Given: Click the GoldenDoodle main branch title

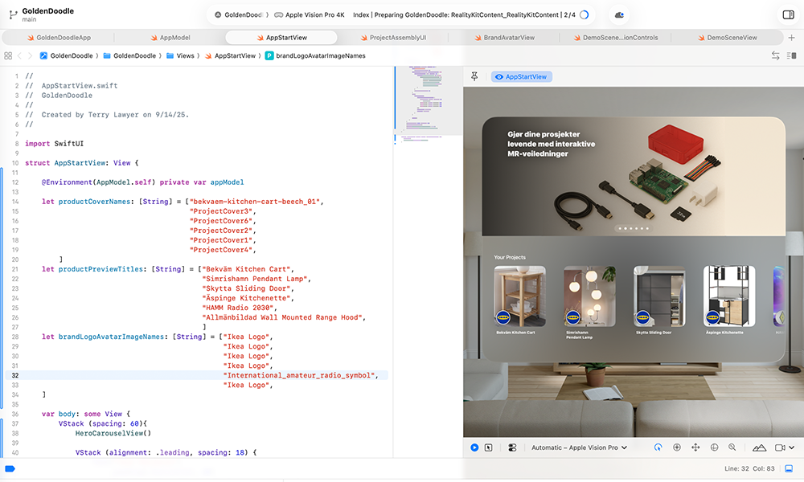Looking at the screenshot, I should coord(47,14).
